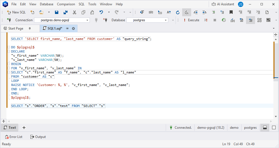Click the vertical scrollbar down arrow

tap(276, 116)
